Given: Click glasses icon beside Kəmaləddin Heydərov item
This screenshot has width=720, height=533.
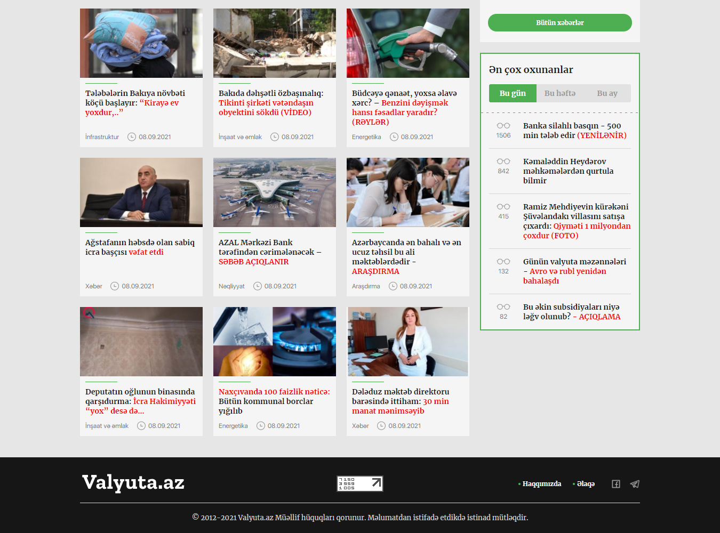Looking at the screenshot, I should [503, 161].
